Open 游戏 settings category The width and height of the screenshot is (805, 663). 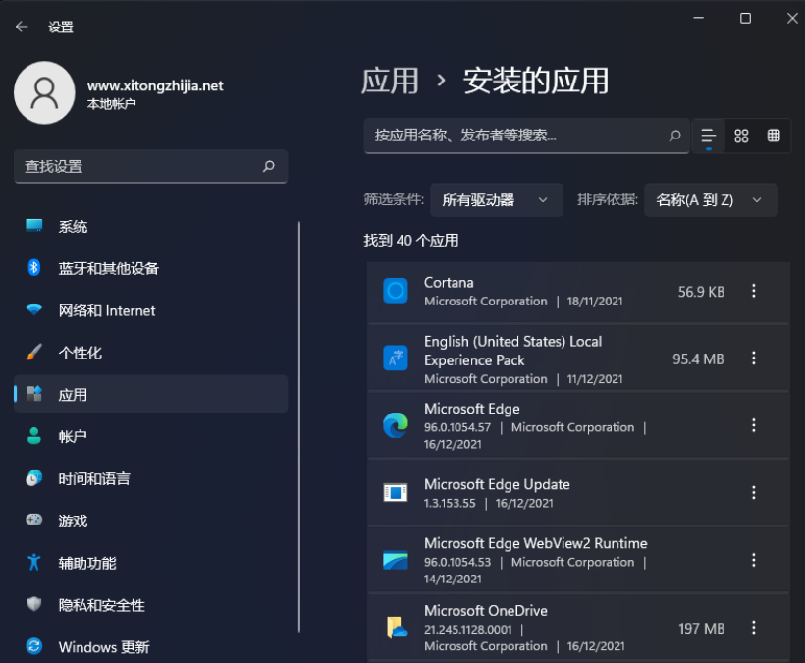150,521
